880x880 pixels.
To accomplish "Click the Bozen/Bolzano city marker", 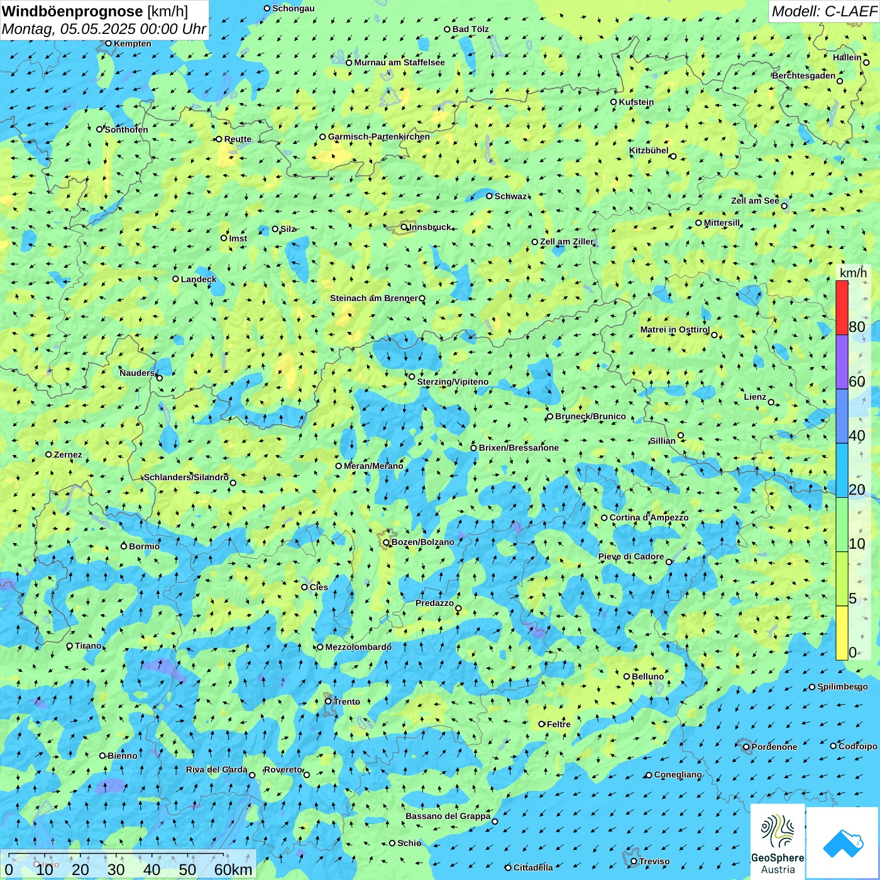I will coord(387,542).
